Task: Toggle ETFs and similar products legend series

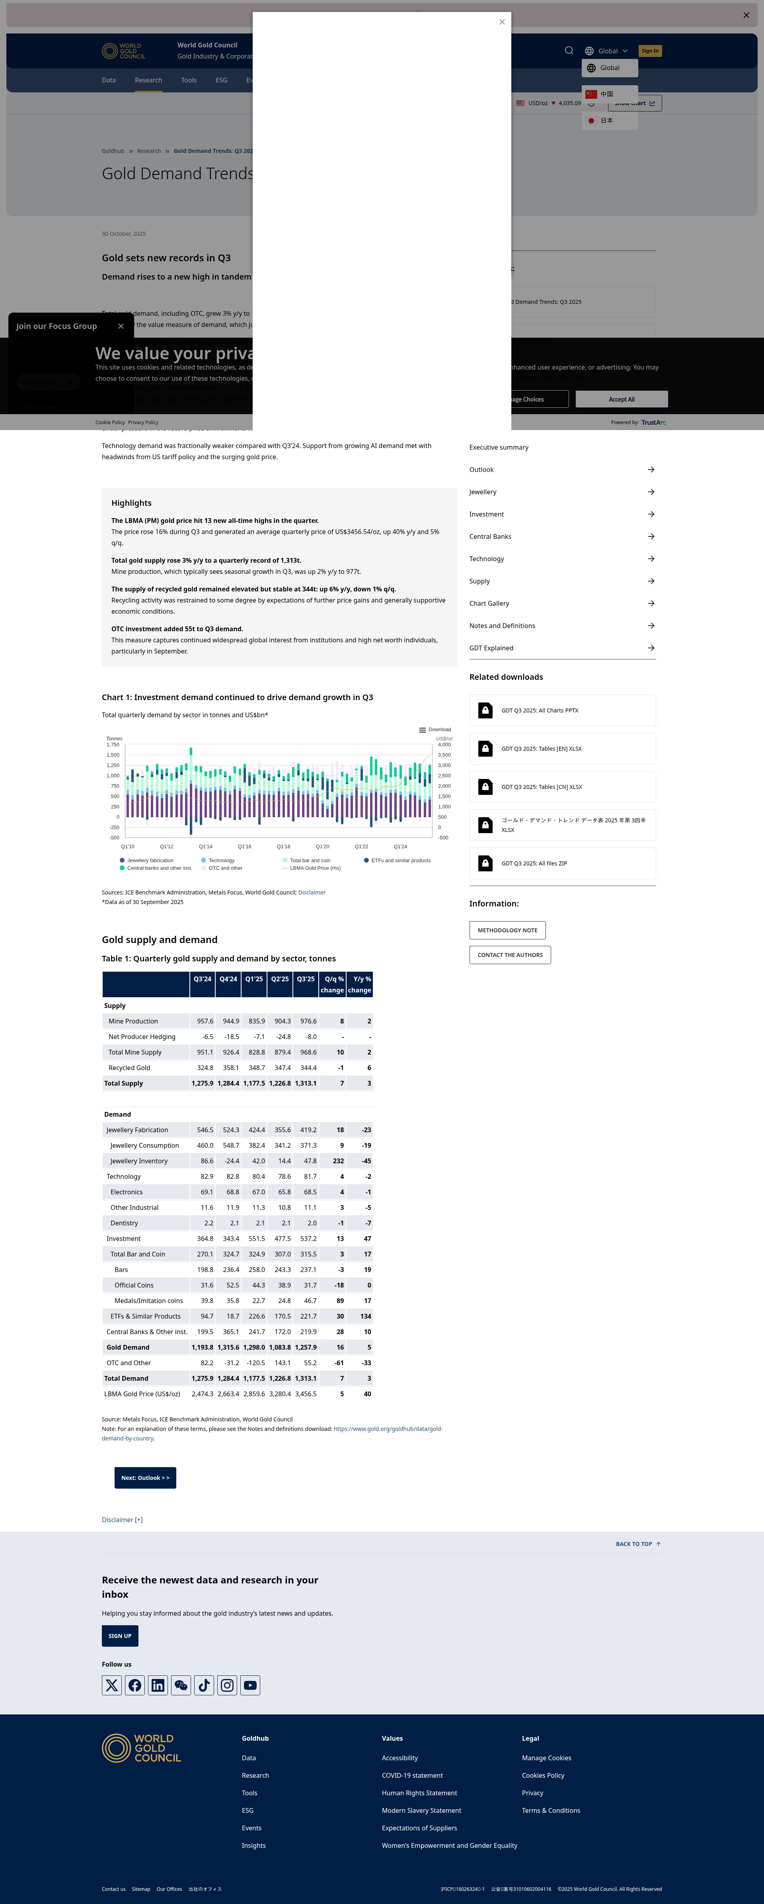Action: point(398,860)
